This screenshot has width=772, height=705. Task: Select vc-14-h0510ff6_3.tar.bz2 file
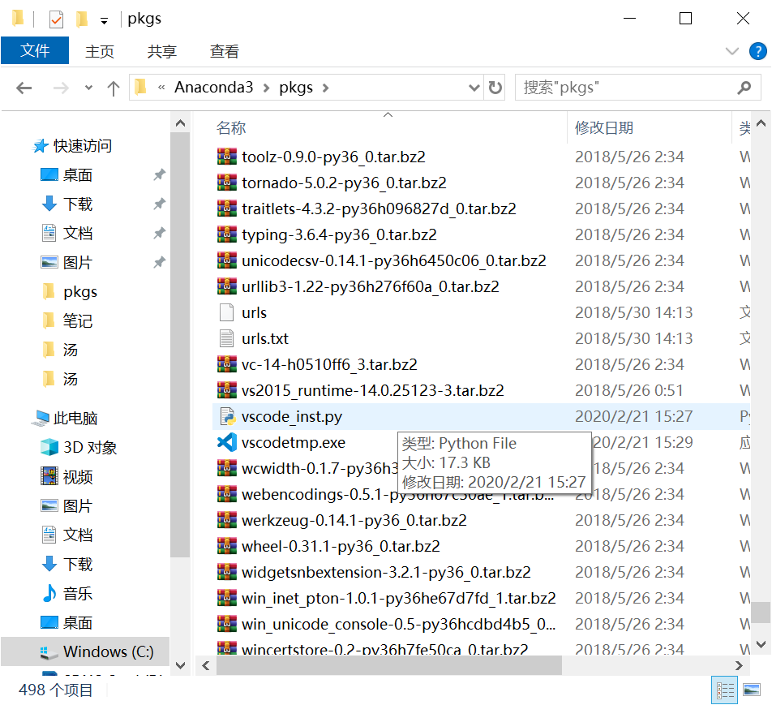coord(329,364)
